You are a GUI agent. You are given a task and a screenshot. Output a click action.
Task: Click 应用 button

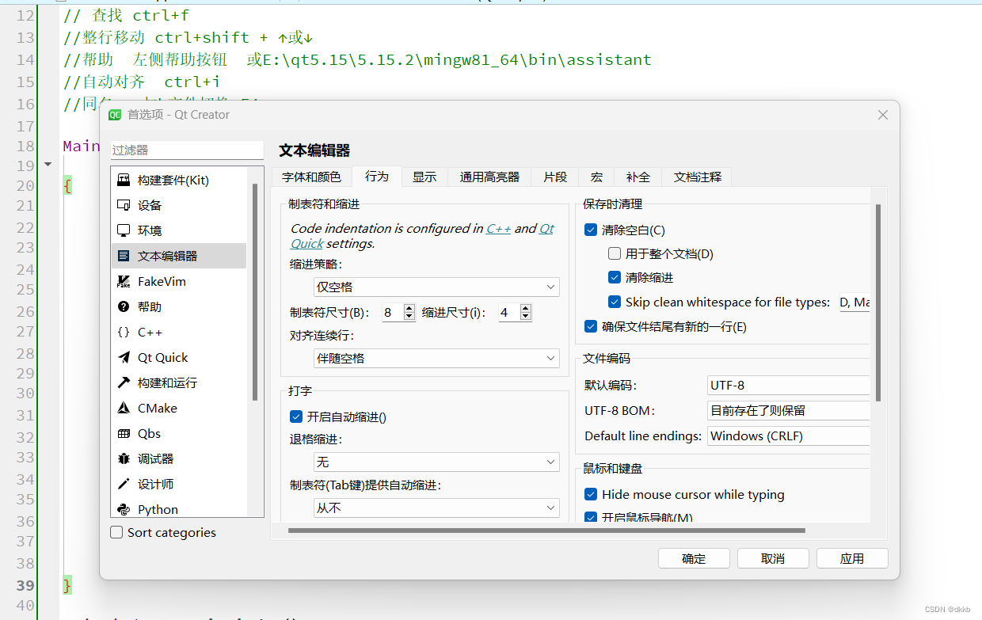click(852, 558)
